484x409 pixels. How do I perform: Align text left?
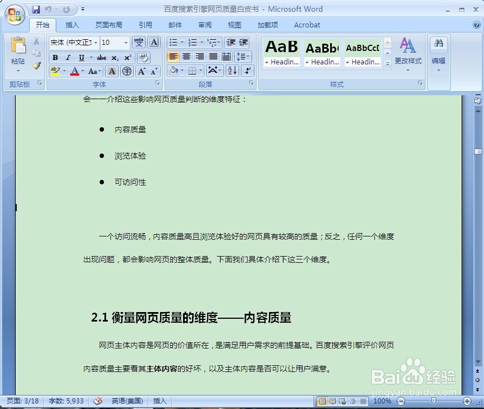[173, 57]
